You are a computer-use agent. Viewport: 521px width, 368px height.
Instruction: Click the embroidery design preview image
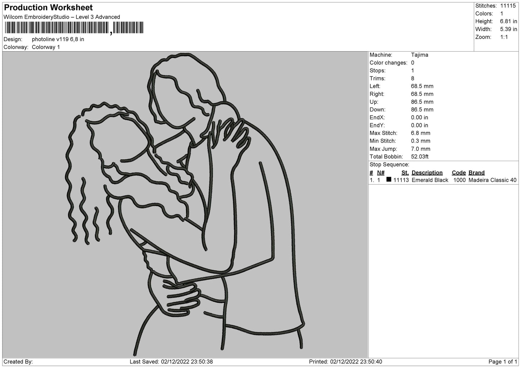point(185,205)
